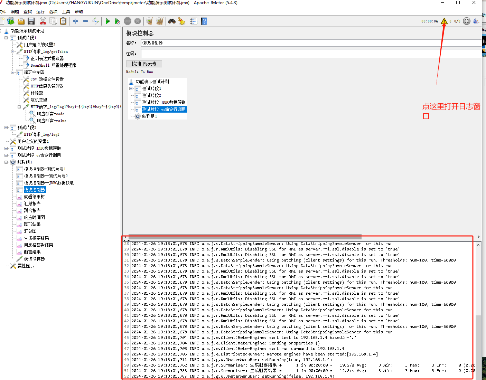Select 响应断言-code in the tree
Image resolution: width=486 pixels, height=380 pixels.
pos(50,114)
